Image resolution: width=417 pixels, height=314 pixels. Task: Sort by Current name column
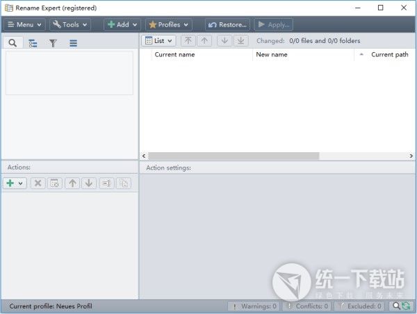click(202, 54)
